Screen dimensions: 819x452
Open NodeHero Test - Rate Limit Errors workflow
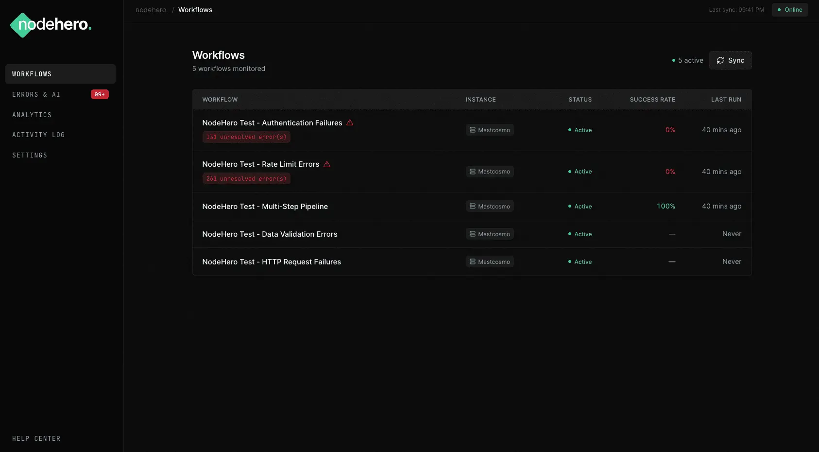[261, 164]
